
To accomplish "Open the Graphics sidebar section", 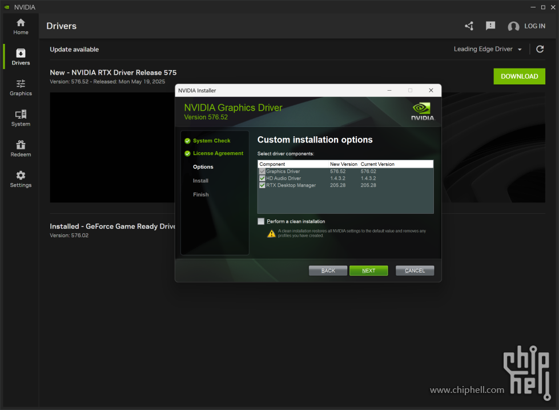I will point(21,88).
